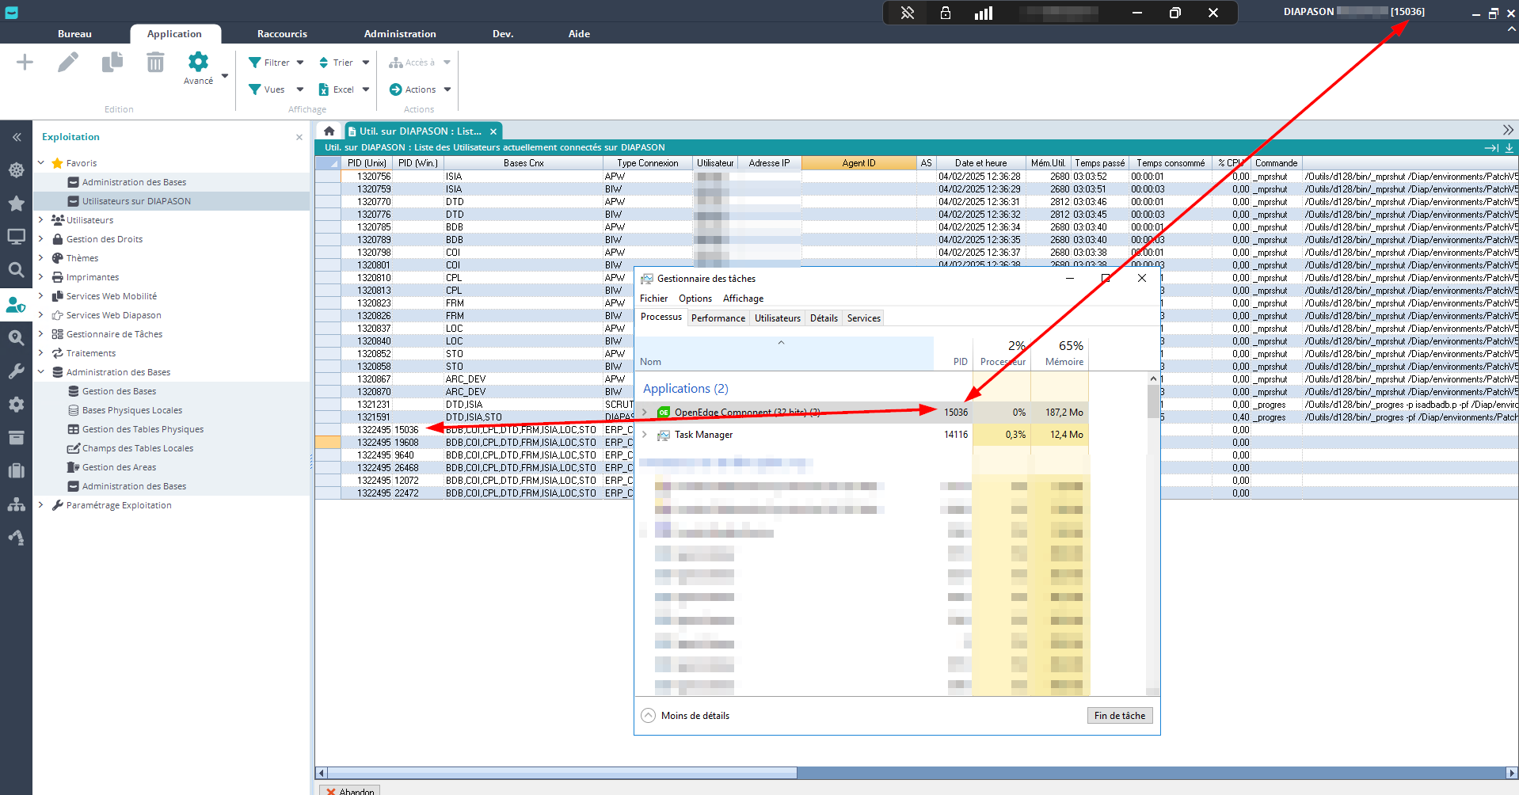Viewport: 1519px width, 795px height.
Task: Click the plus add icon in the ribbon
Action: (25, 63)
